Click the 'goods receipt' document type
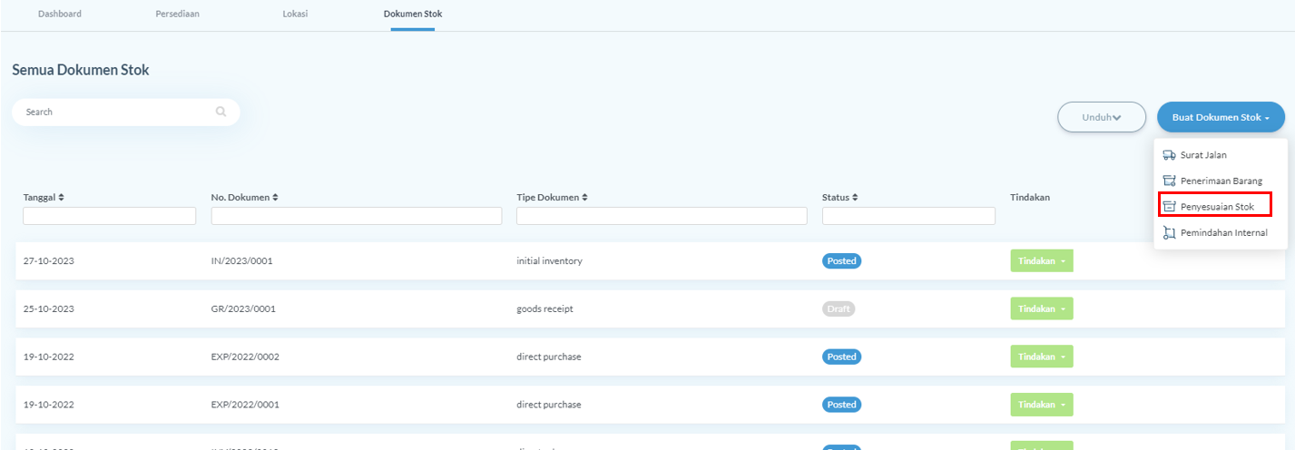Screen dimensions: 1295x450 (x=545, y=308)
